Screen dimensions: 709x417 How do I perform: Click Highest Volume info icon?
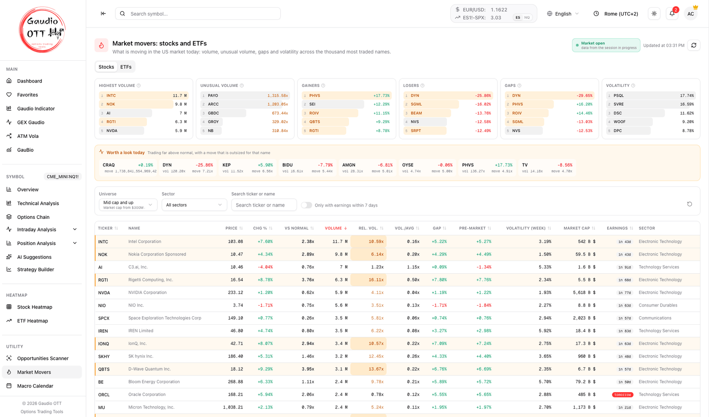pos(139,86)
